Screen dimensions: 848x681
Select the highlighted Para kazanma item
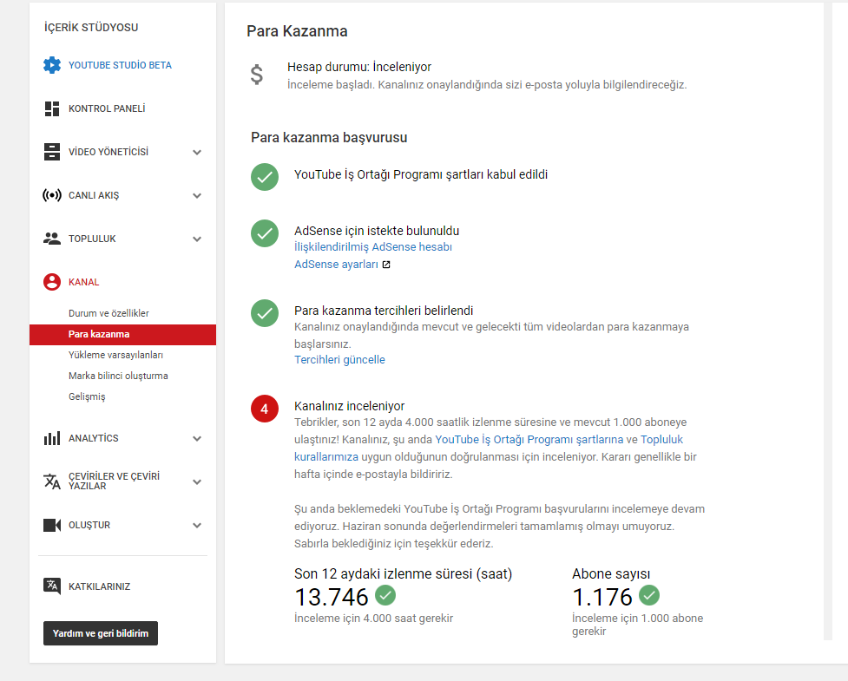(122, 335)
